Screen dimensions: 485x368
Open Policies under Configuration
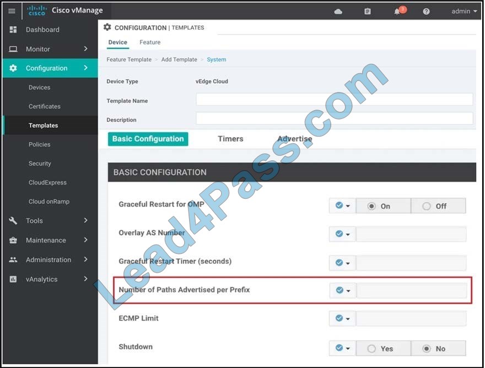(x=39, y=144)
